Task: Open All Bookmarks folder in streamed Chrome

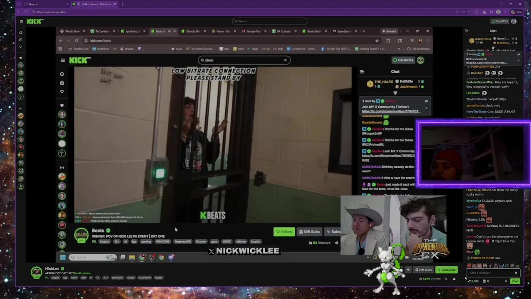Action: [418, 49]
